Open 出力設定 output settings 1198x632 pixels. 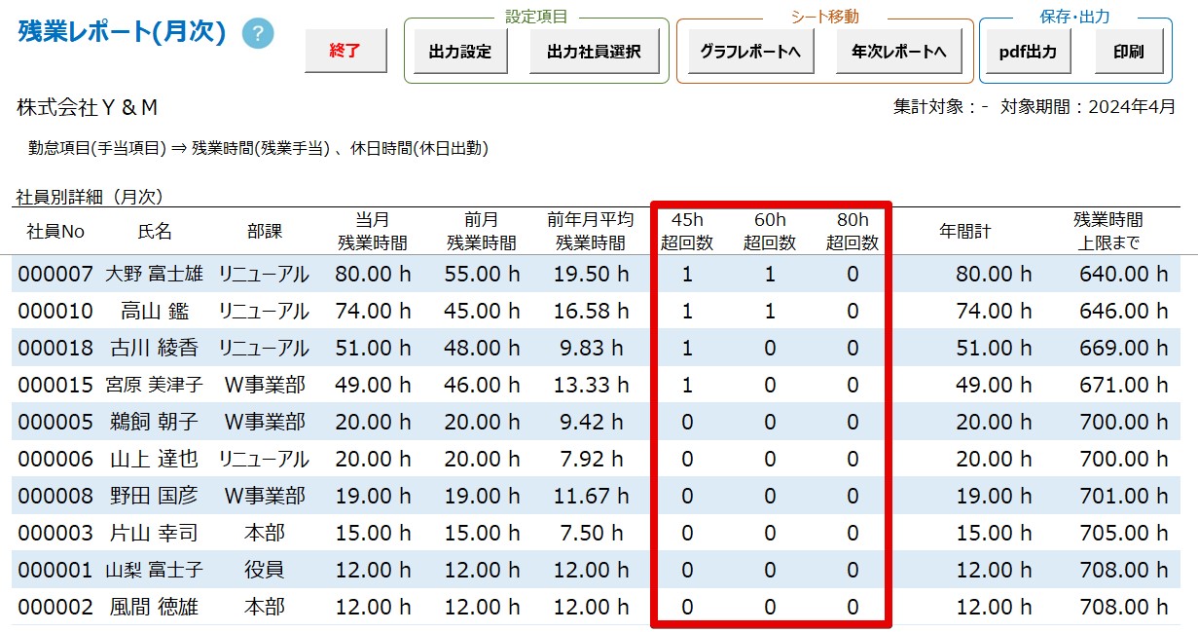click(459, 52)
